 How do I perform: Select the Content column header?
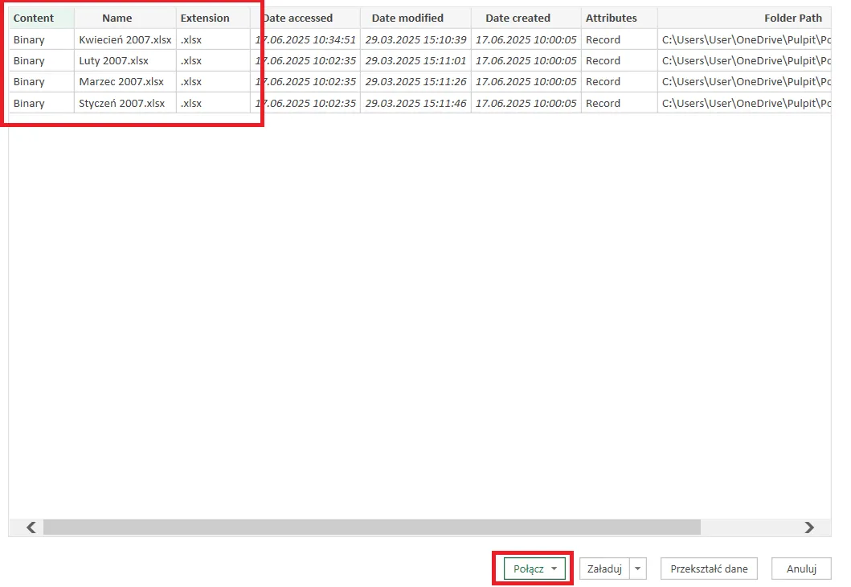34,18
